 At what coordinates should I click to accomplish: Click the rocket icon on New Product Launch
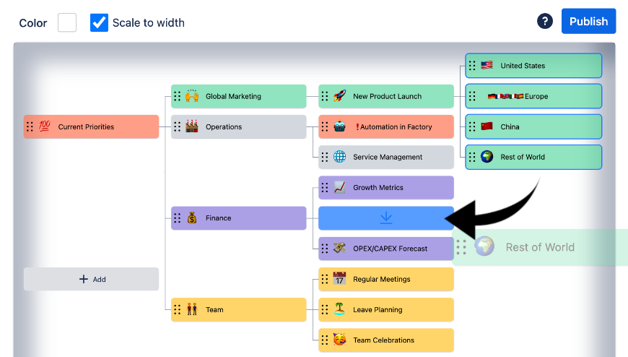[x=339, y=96]
